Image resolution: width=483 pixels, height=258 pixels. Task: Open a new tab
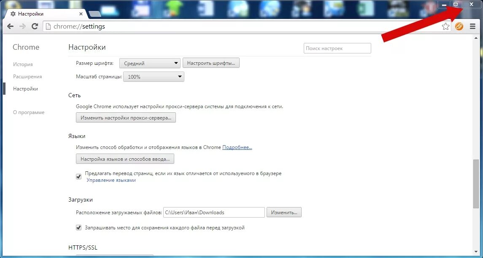pos(94,14)
